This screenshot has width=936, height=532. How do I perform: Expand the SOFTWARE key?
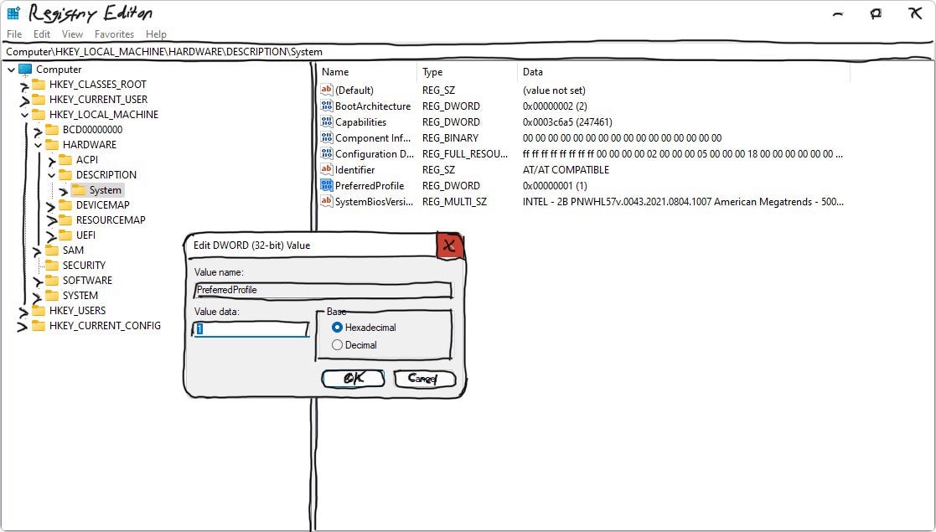38,280
